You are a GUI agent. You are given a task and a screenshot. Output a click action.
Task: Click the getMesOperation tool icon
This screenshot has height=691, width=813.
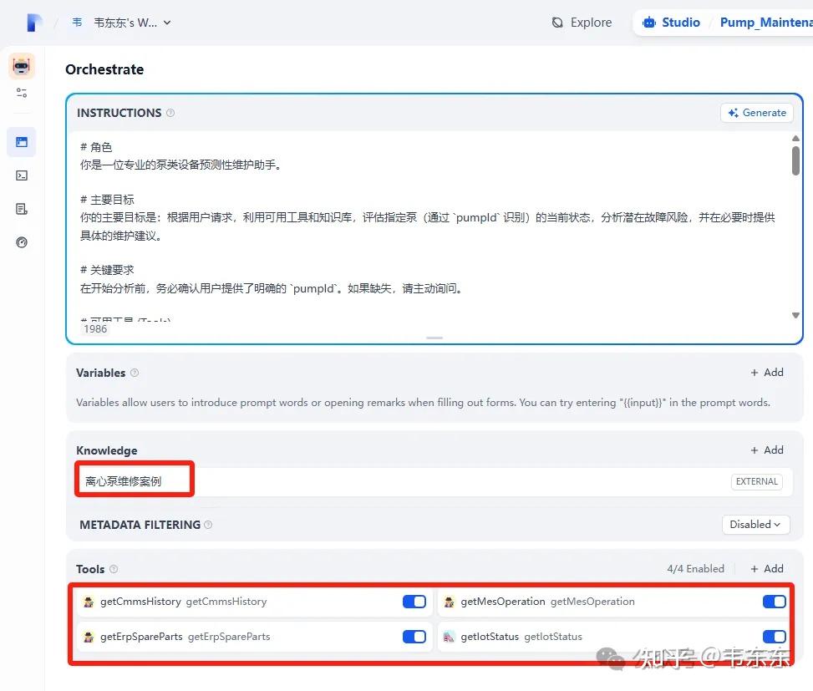coord(449,602)
